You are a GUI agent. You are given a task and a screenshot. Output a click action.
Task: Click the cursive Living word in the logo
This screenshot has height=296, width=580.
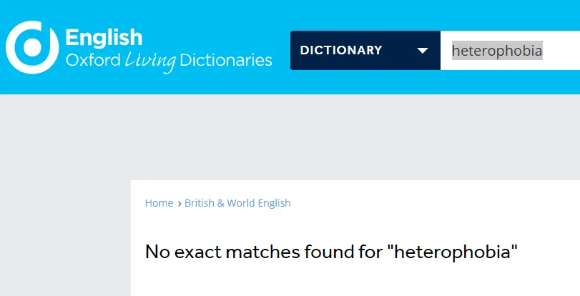pyautogui.click(x=149, y=61)
